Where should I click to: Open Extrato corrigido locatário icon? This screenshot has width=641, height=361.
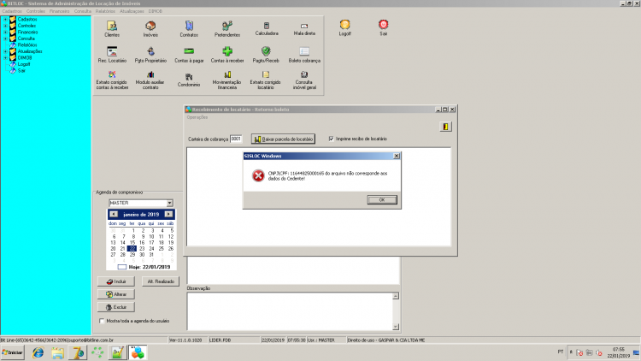pos(265,80)
